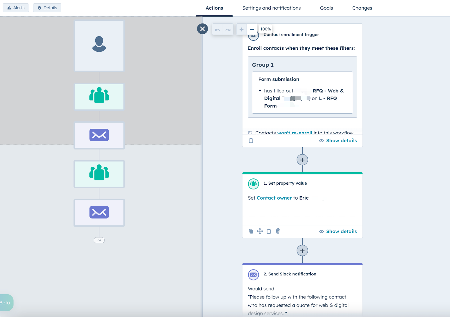Switch to Settings and notifications tab
The width and height of the screenshot is (450, 317).
pos(271,8)
